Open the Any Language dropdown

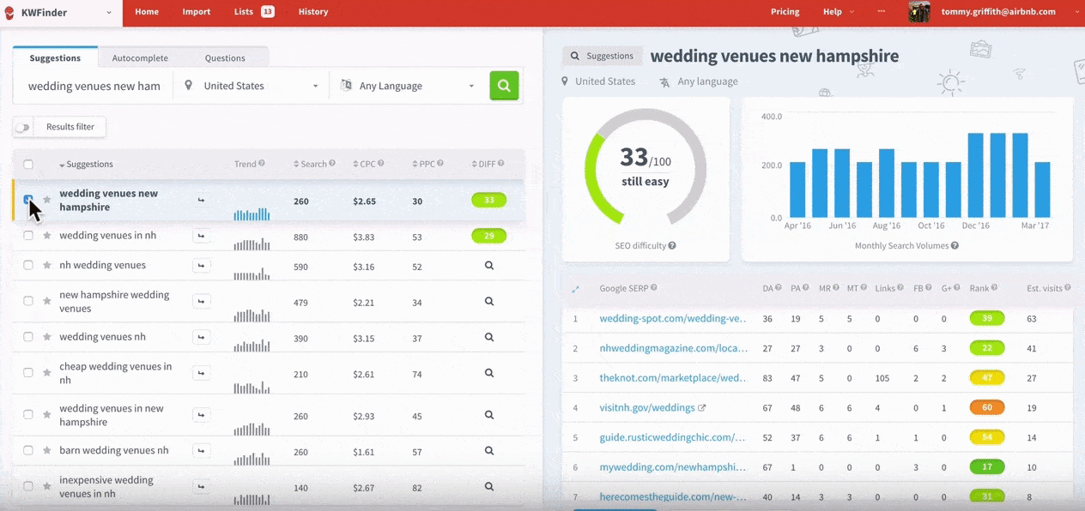point(408,86)
